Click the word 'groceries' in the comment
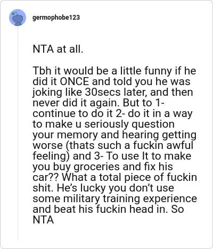213x249 pixels. (96, 167)
